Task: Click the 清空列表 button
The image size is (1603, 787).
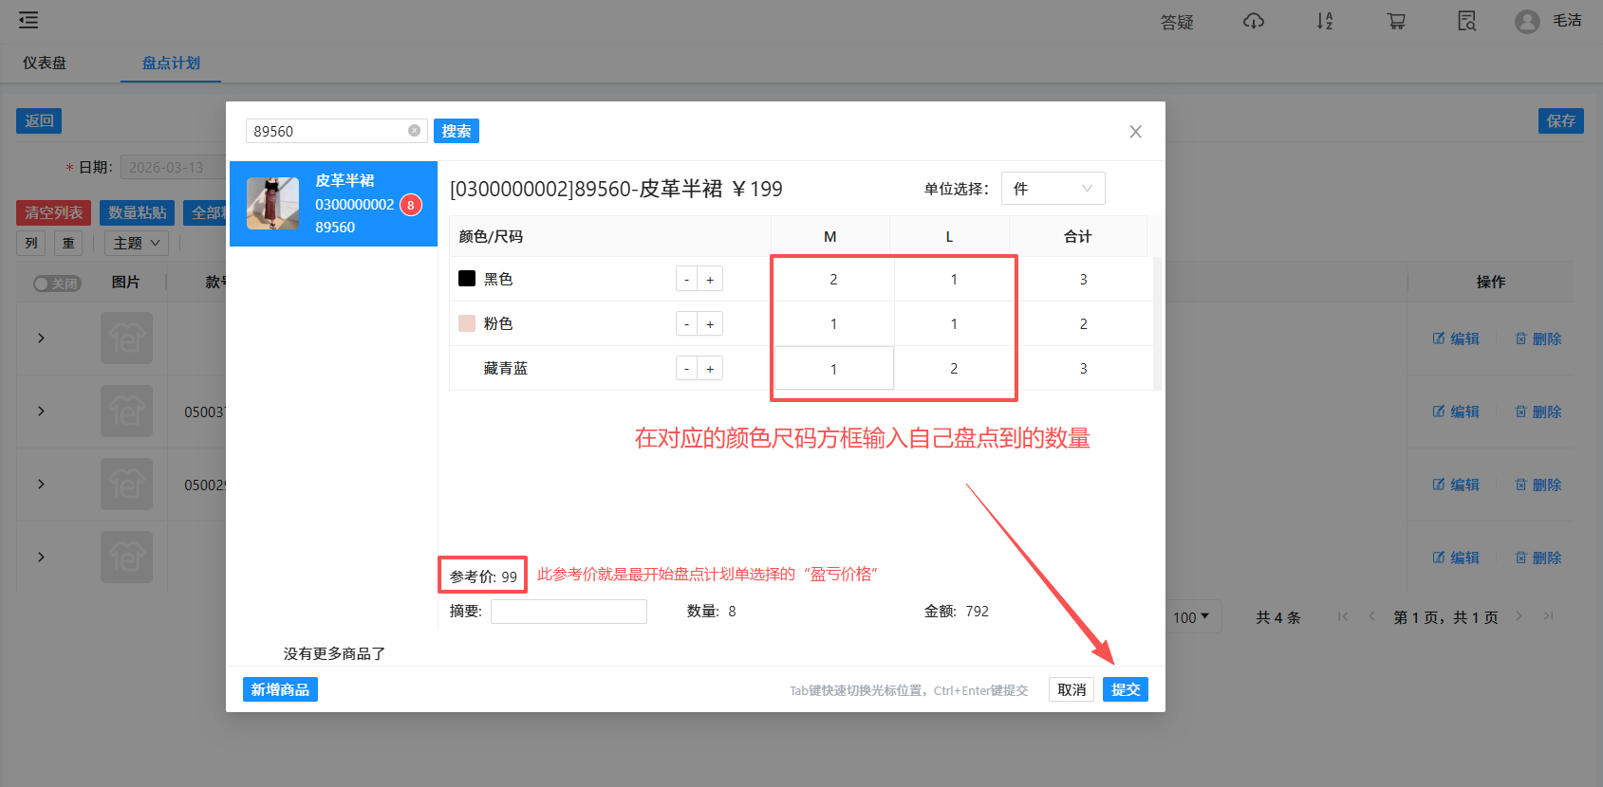Action: pyautogui.click(x=54, y=212)
